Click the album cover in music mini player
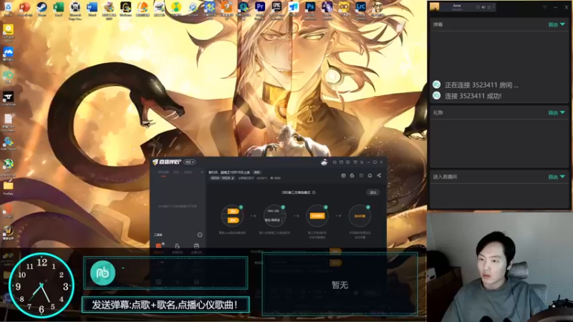 coord(434,6)
